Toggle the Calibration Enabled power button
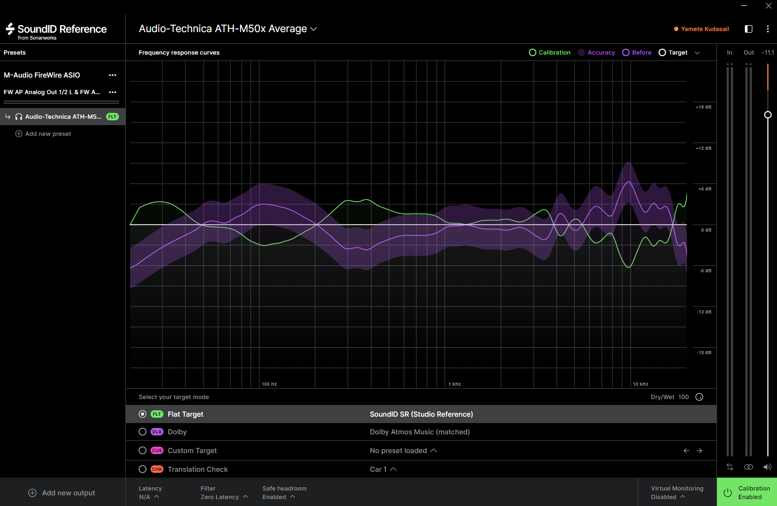 747,492
